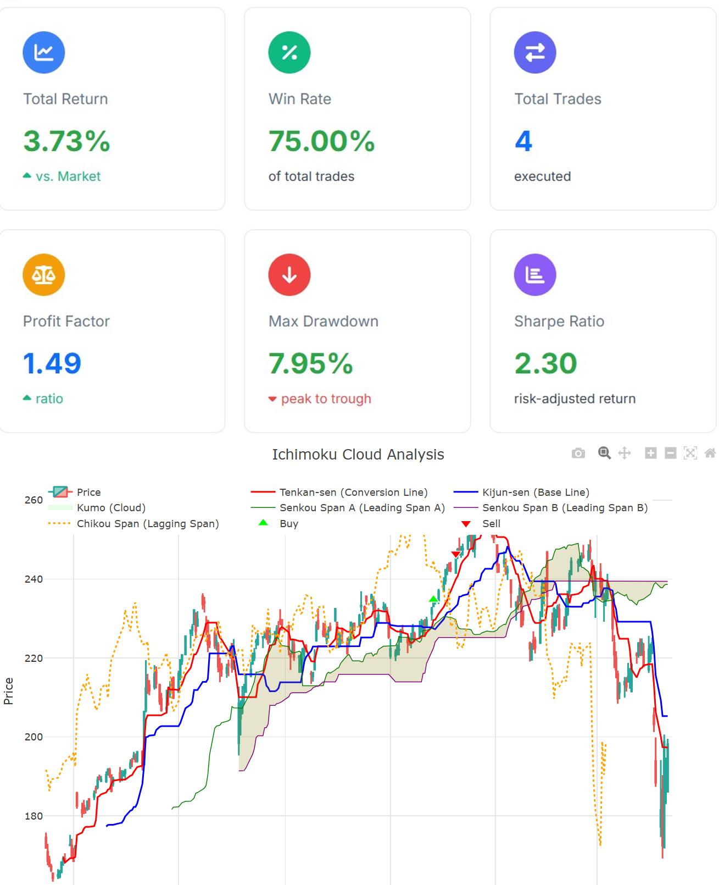Viewport: 719px width, 885px height.
Task: Click the Win Rate percentage card
Action: click(x=357, y=109)
